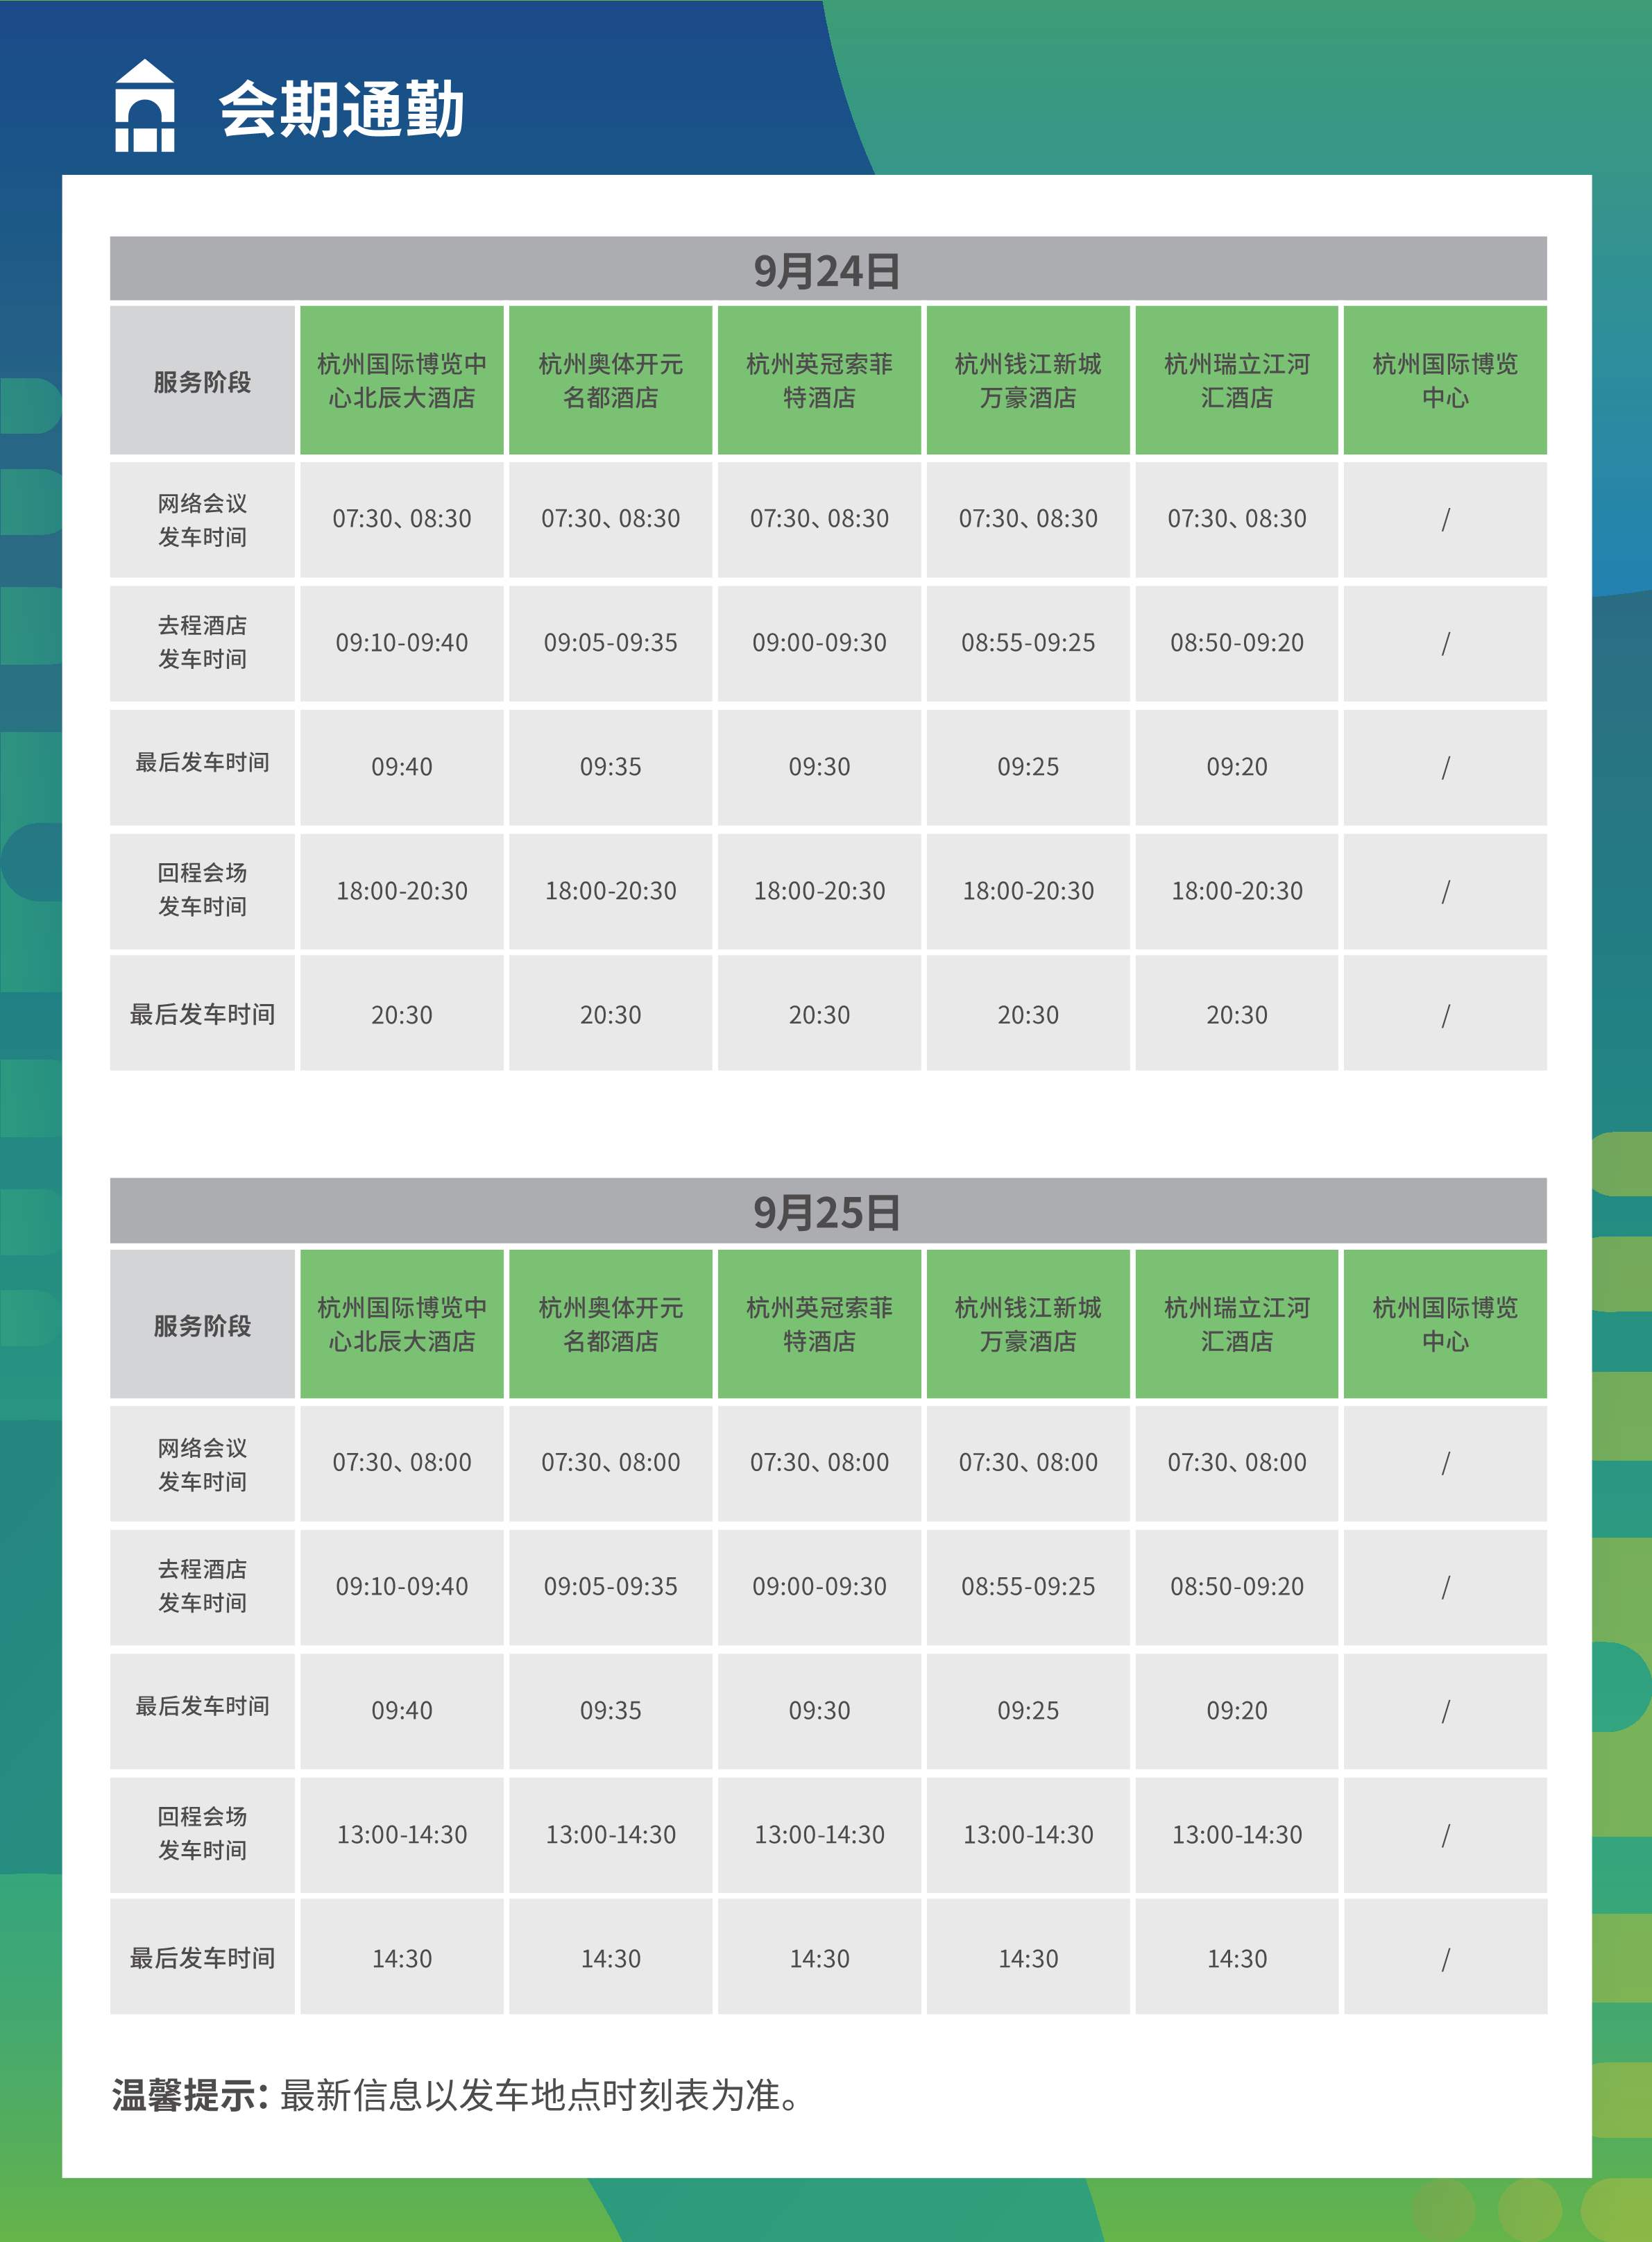Click 18:00-20:30 under 杭州国际博览中心北辰大酒店 column
This screenshot has width=1652, height=2242.
click(x=402, y=891)
